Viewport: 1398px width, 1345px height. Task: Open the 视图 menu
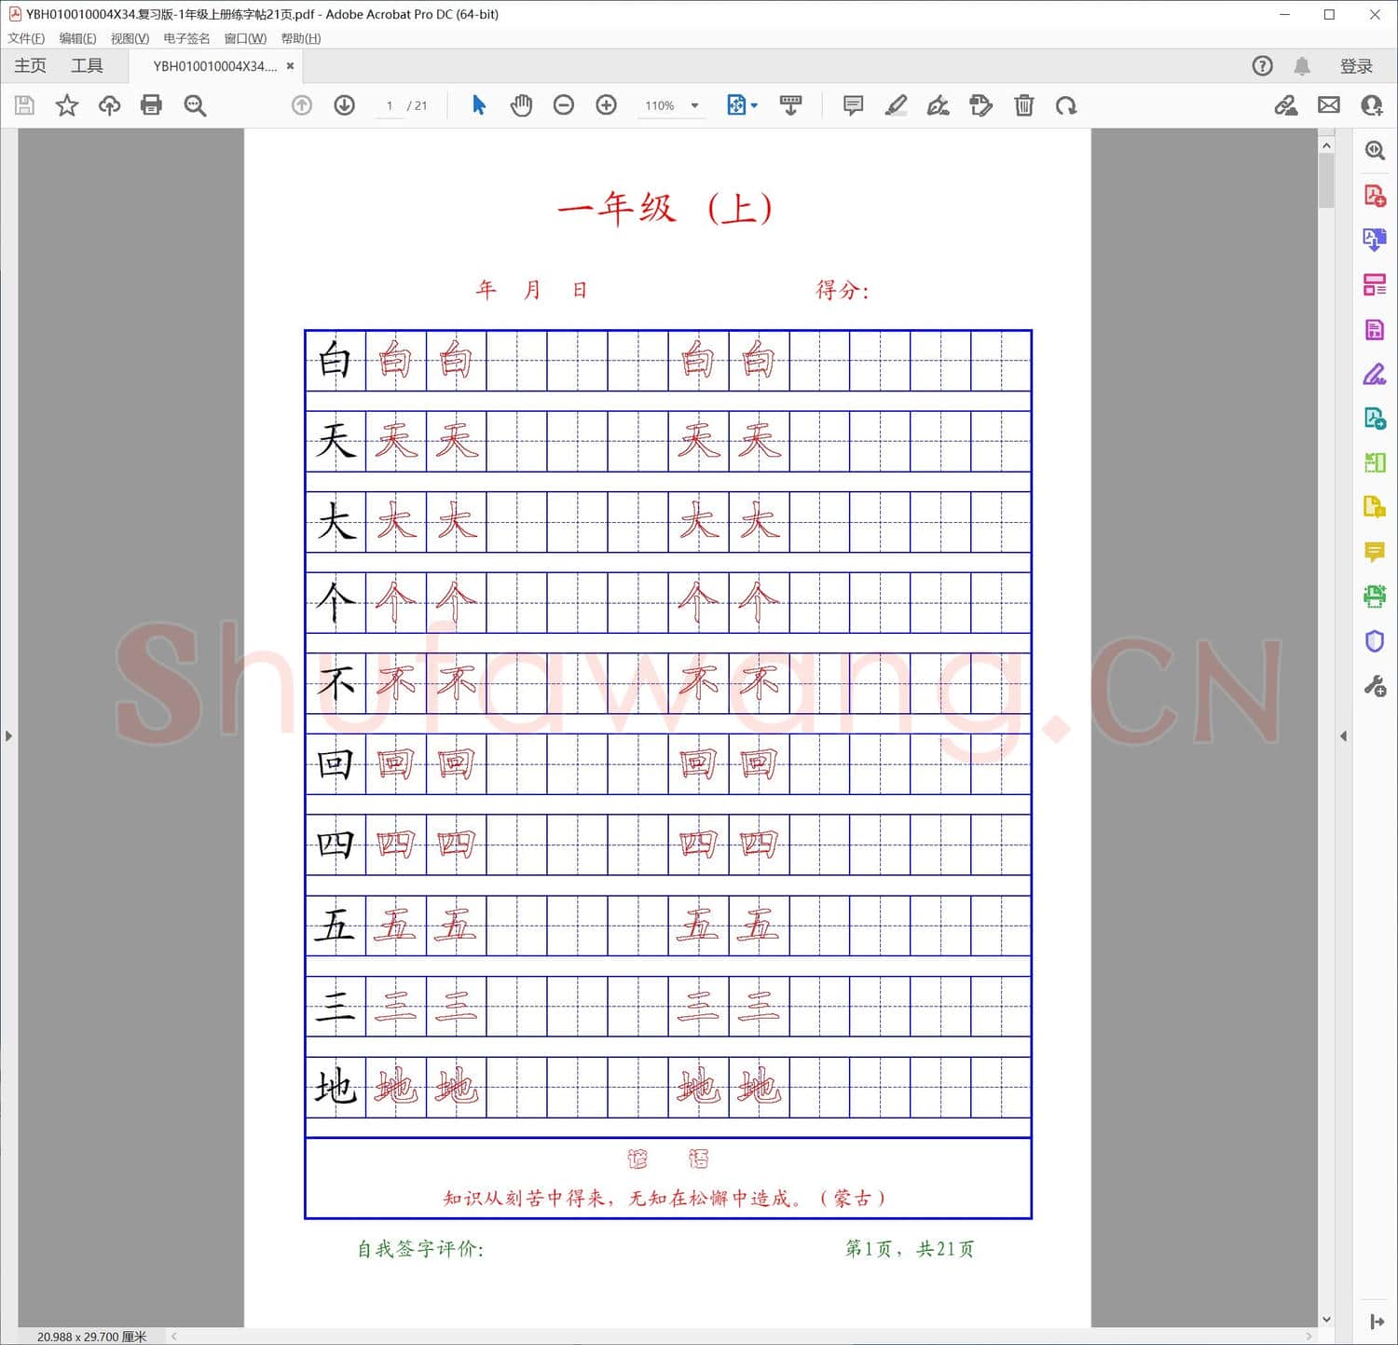point(130,38)
